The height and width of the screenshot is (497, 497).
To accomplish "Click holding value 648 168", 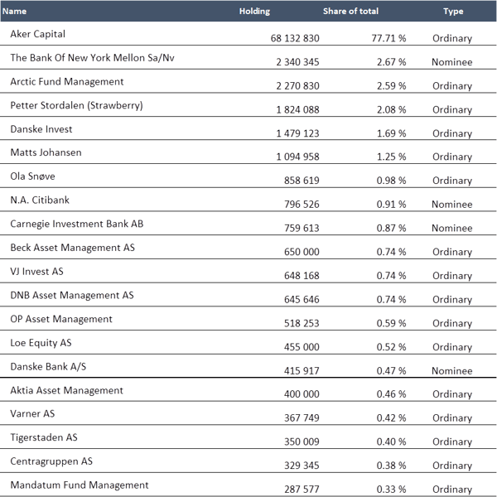I will point(302,276).
